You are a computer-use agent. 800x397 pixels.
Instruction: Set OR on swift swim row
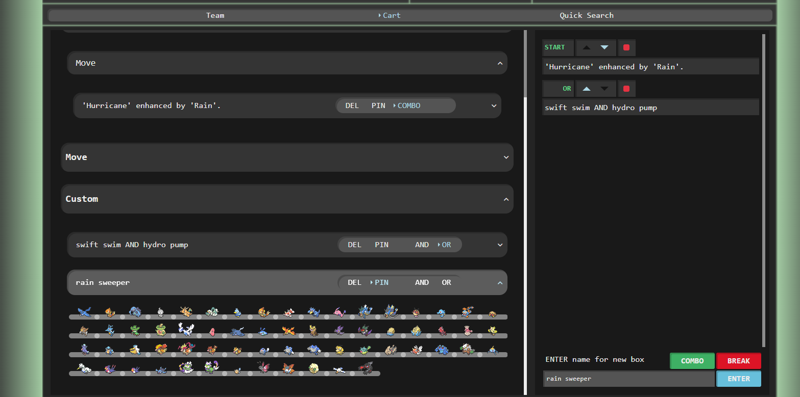(x=446, y=245)
